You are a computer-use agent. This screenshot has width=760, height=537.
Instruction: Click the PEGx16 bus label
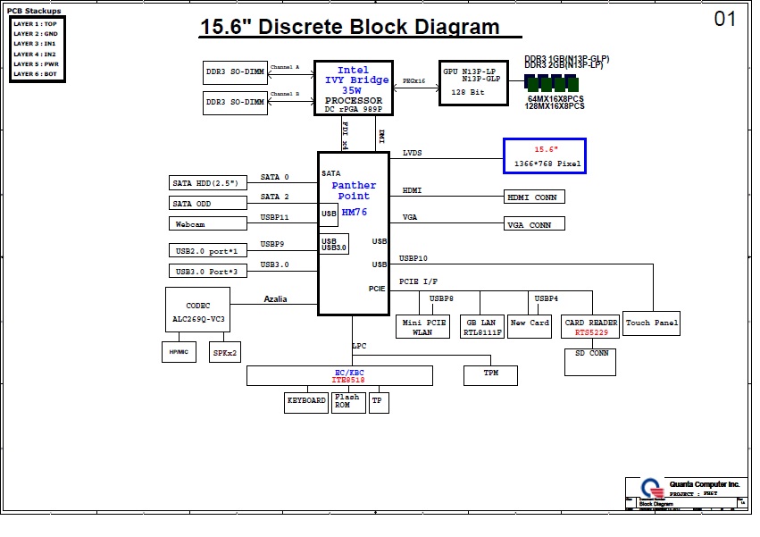tap(413, 81)
